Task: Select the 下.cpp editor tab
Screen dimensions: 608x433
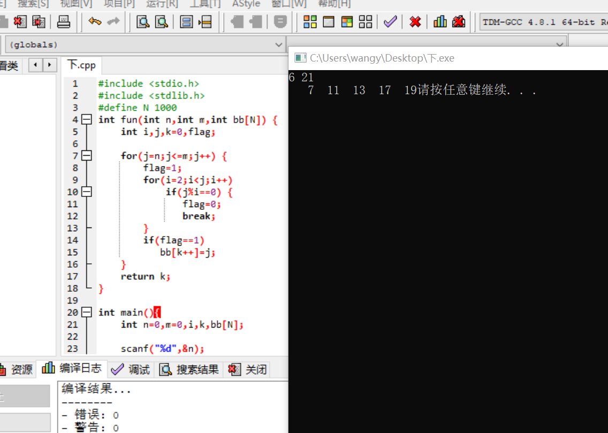Action: [82, 65]
